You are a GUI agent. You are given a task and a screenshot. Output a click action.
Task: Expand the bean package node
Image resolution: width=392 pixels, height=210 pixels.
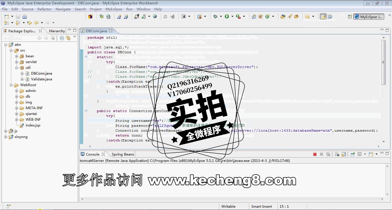[x=17, y=56]
